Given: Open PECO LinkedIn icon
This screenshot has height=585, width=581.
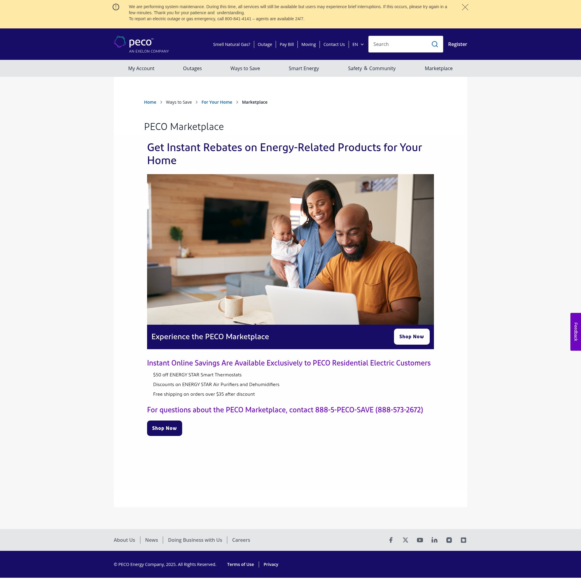Looking at the screenshot, I should (x=434, y=540).
